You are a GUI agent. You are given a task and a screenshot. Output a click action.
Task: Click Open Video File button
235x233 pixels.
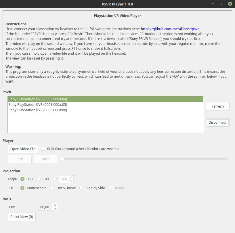[x=23, y=149]
